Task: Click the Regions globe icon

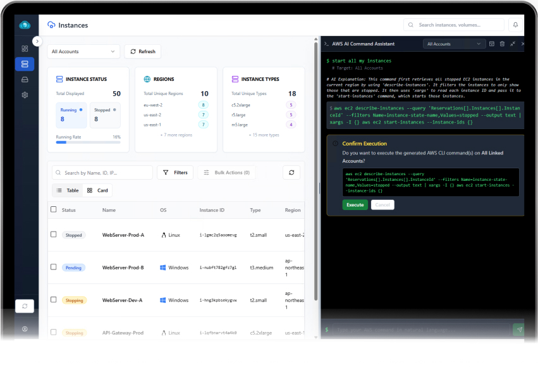Action: [x=147, y=79]
